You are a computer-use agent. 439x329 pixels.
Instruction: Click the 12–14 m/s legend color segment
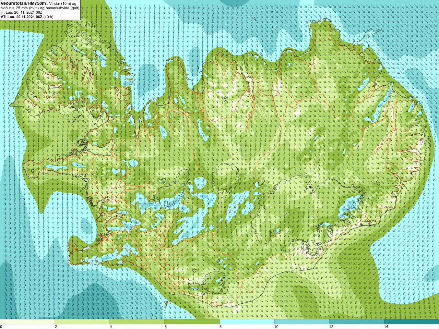pos(357,322)
